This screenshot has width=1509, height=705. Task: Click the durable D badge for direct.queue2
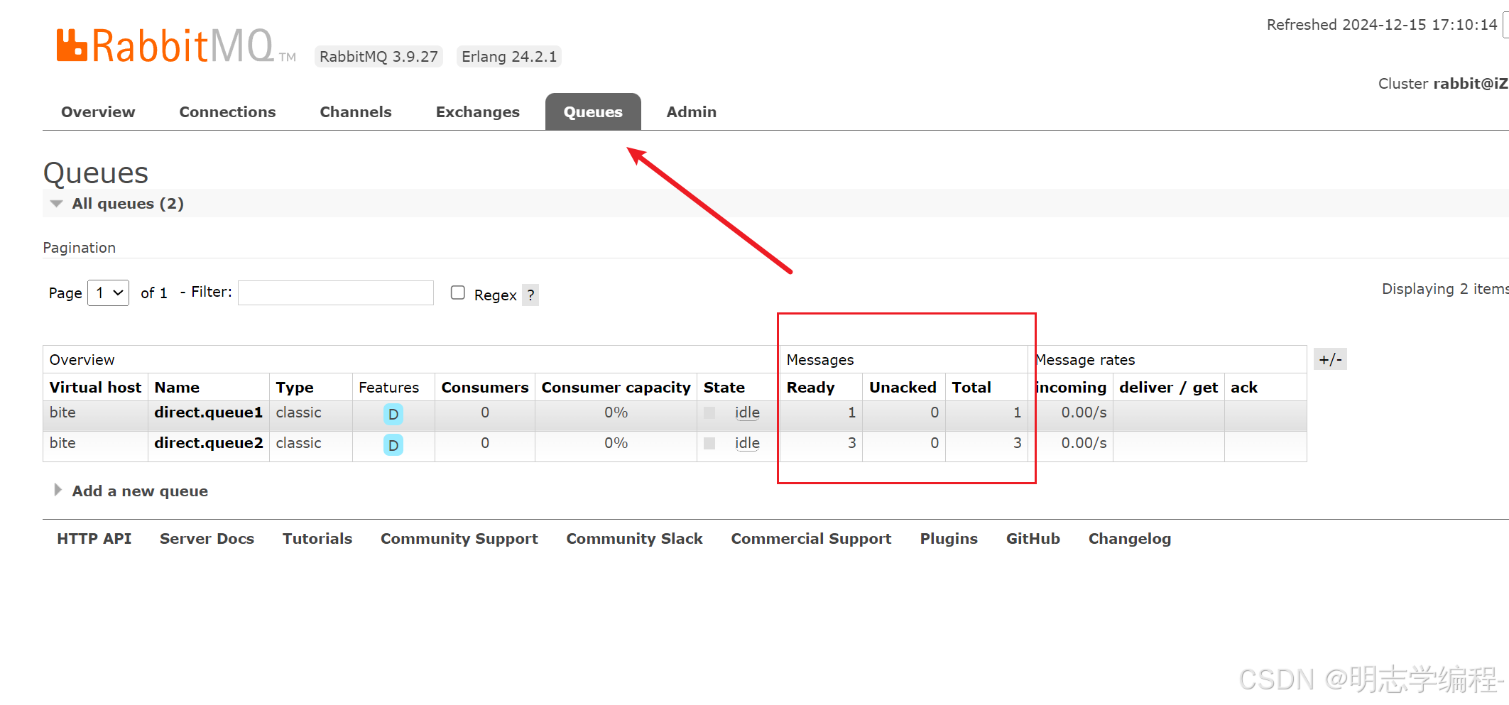point(393,444)
